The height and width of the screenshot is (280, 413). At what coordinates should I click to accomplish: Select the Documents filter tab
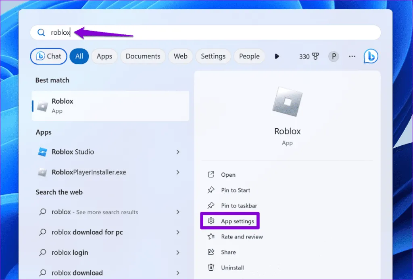coord(143,56)
